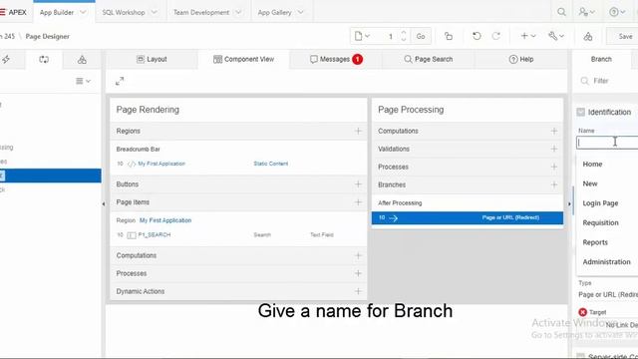Select the Page or URL (Redirect) branch row

click(x=468, y=217)
